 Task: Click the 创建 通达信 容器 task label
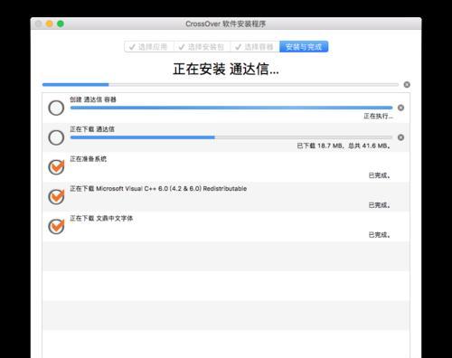point(93,99)
